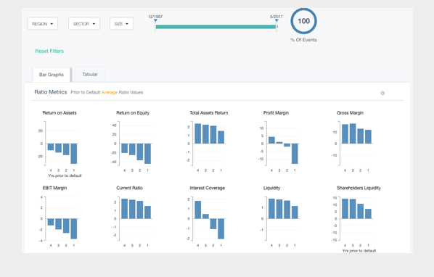
Task: Open the REGION dropdown filter
Action: pos(43,24)
